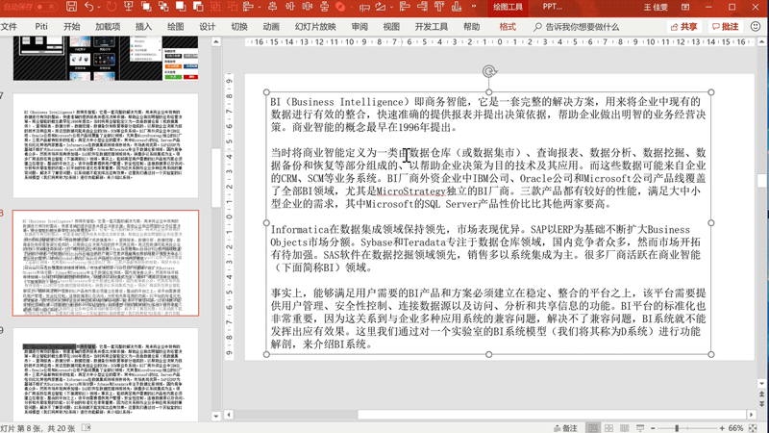Screen dimensions: 769x433
Task: Start Slide Show from status bar
Action: [640, 428]
